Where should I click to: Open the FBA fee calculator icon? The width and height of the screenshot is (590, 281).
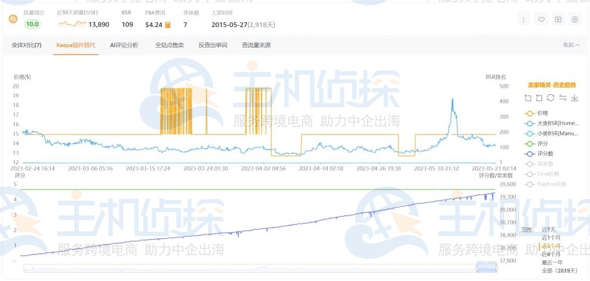point(168,25)
